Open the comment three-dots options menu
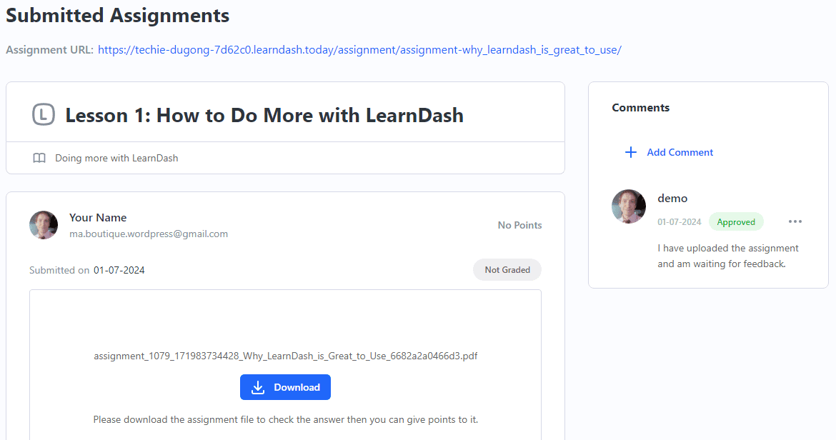Image resolution: width=836 pixels, height=440 pixels. tap(795, 221)
